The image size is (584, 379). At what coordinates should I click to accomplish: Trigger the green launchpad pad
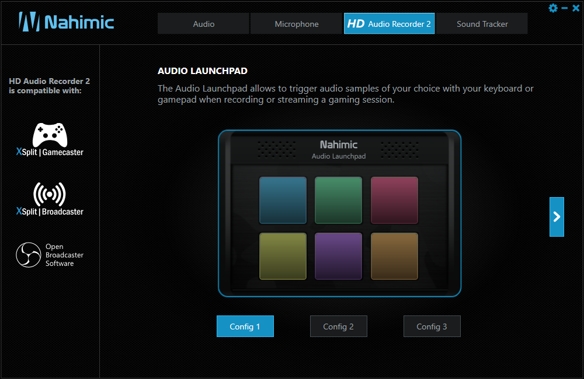pyautogui.click(x=338, y=201)
